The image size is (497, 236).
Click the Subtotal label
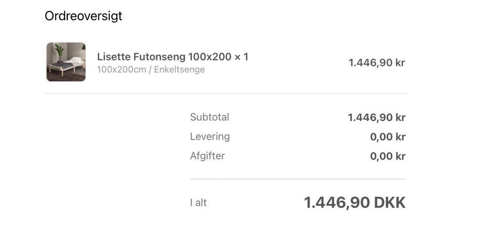pyautogui.click(x=210, y=117)
